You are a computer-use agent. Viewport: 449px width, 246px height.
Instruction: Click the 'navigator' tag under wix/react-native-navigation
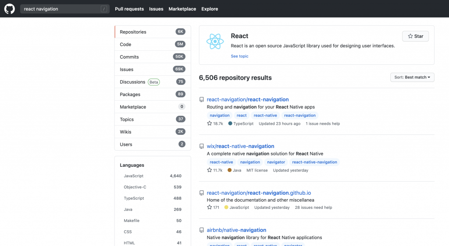click(276, 162)
